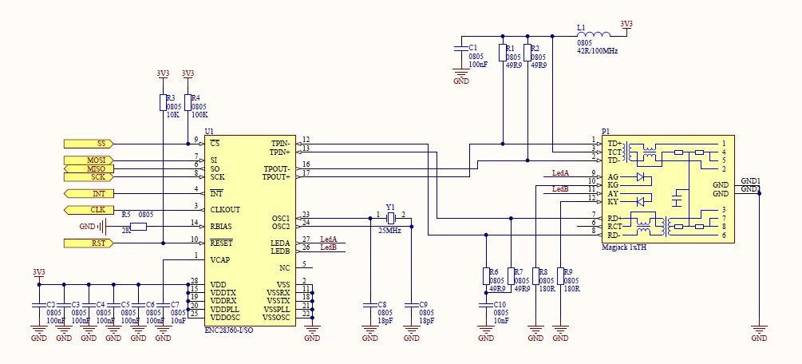Click the RBIAS pin name

pyautogui.click(x=221, y=227)
